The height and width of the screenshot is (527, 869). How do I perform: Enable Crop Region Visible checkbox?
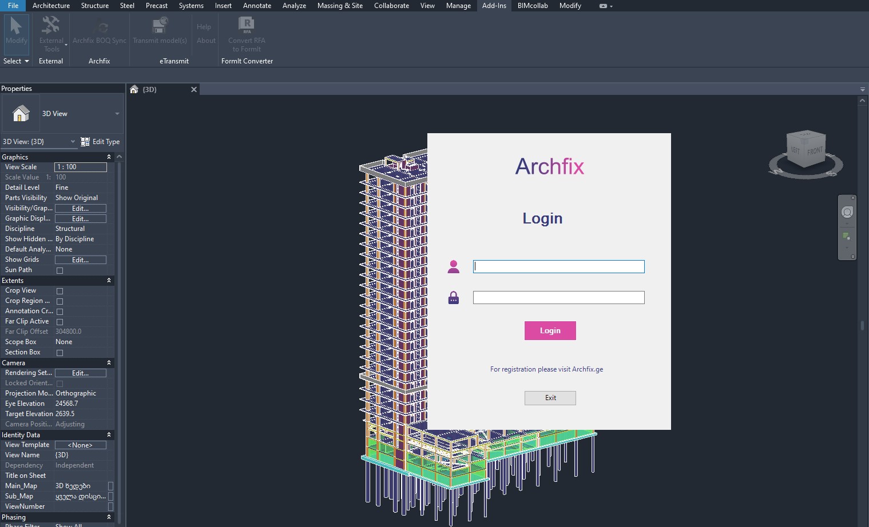[x=59, y=301]
